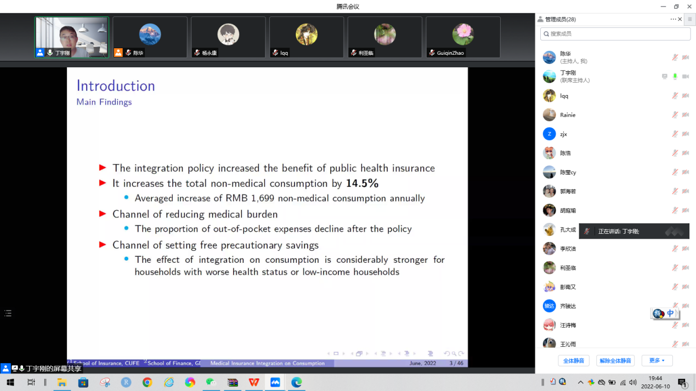Open the 更多 dropdown in member panel
Viewport: 696px width, 391px height.
(x=657, y=361)
